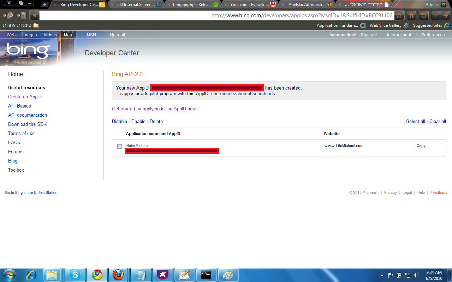Click the Copy link for the AppID
Viewport: 452px width, 282px height.
421,146
